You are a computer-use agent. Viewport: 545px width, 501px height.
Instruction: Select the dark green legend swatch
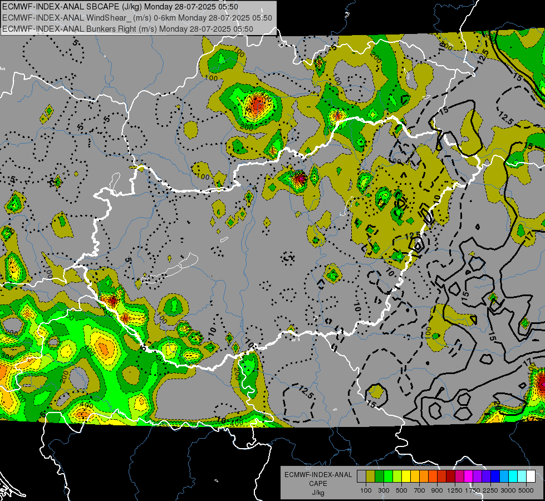pyautogui.click(x=379, y=477)
